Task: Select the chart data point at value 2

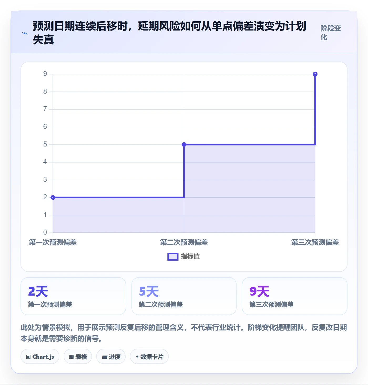Action: point(53,197)
